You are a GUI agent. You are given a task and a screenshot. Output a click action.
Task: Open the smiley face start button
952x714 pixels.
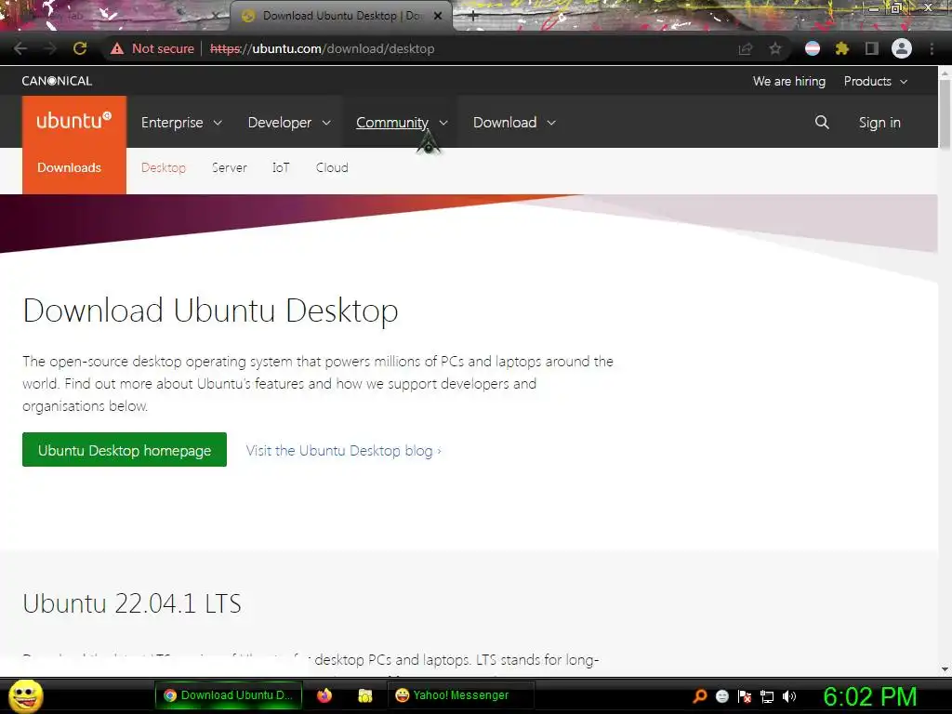tap(25, 695)
